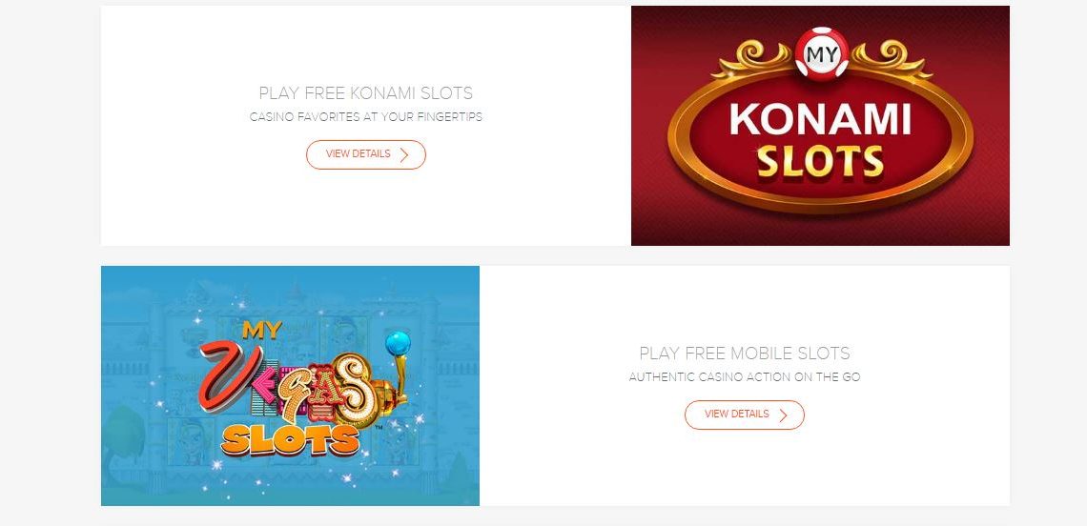Open the PLAY FREE MOBILE SLOTS heading
Image resolution: width=1087 pixels, height=526 pixels.
coord(745,354)
